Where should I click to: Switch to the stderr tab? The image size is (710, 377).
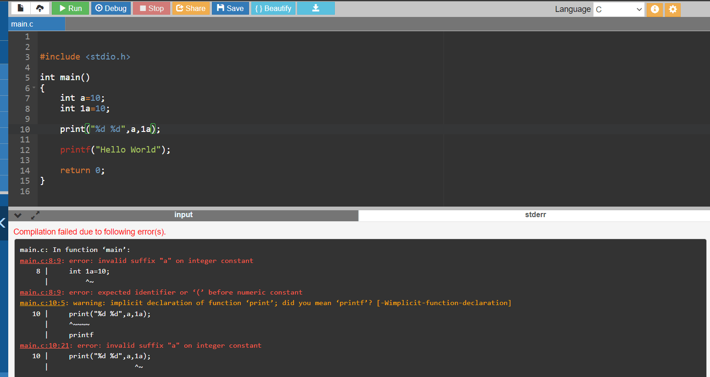click(535, 215)
